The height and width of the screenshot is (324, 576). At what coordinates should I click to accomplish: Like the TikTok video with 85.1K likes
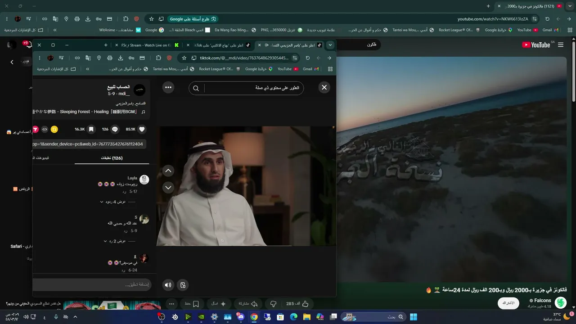(x=142, y=129)
